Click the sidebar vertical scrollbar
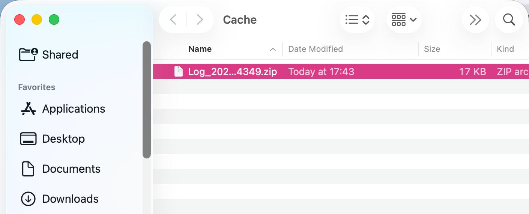The image size is (529, 214). [147, 99]
